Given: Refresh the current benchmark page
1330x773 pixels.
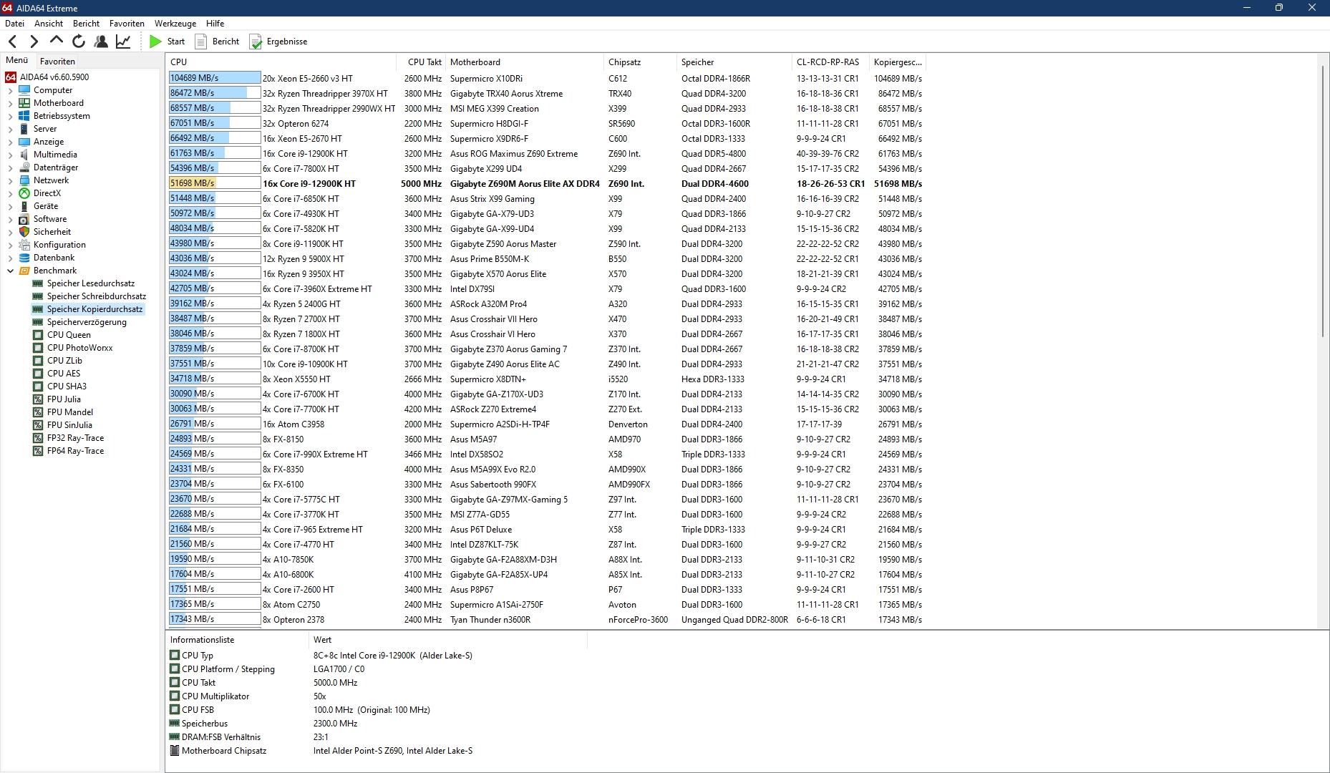Looking at the screenshot, I should pyautogui.click(x=79, y=42).
